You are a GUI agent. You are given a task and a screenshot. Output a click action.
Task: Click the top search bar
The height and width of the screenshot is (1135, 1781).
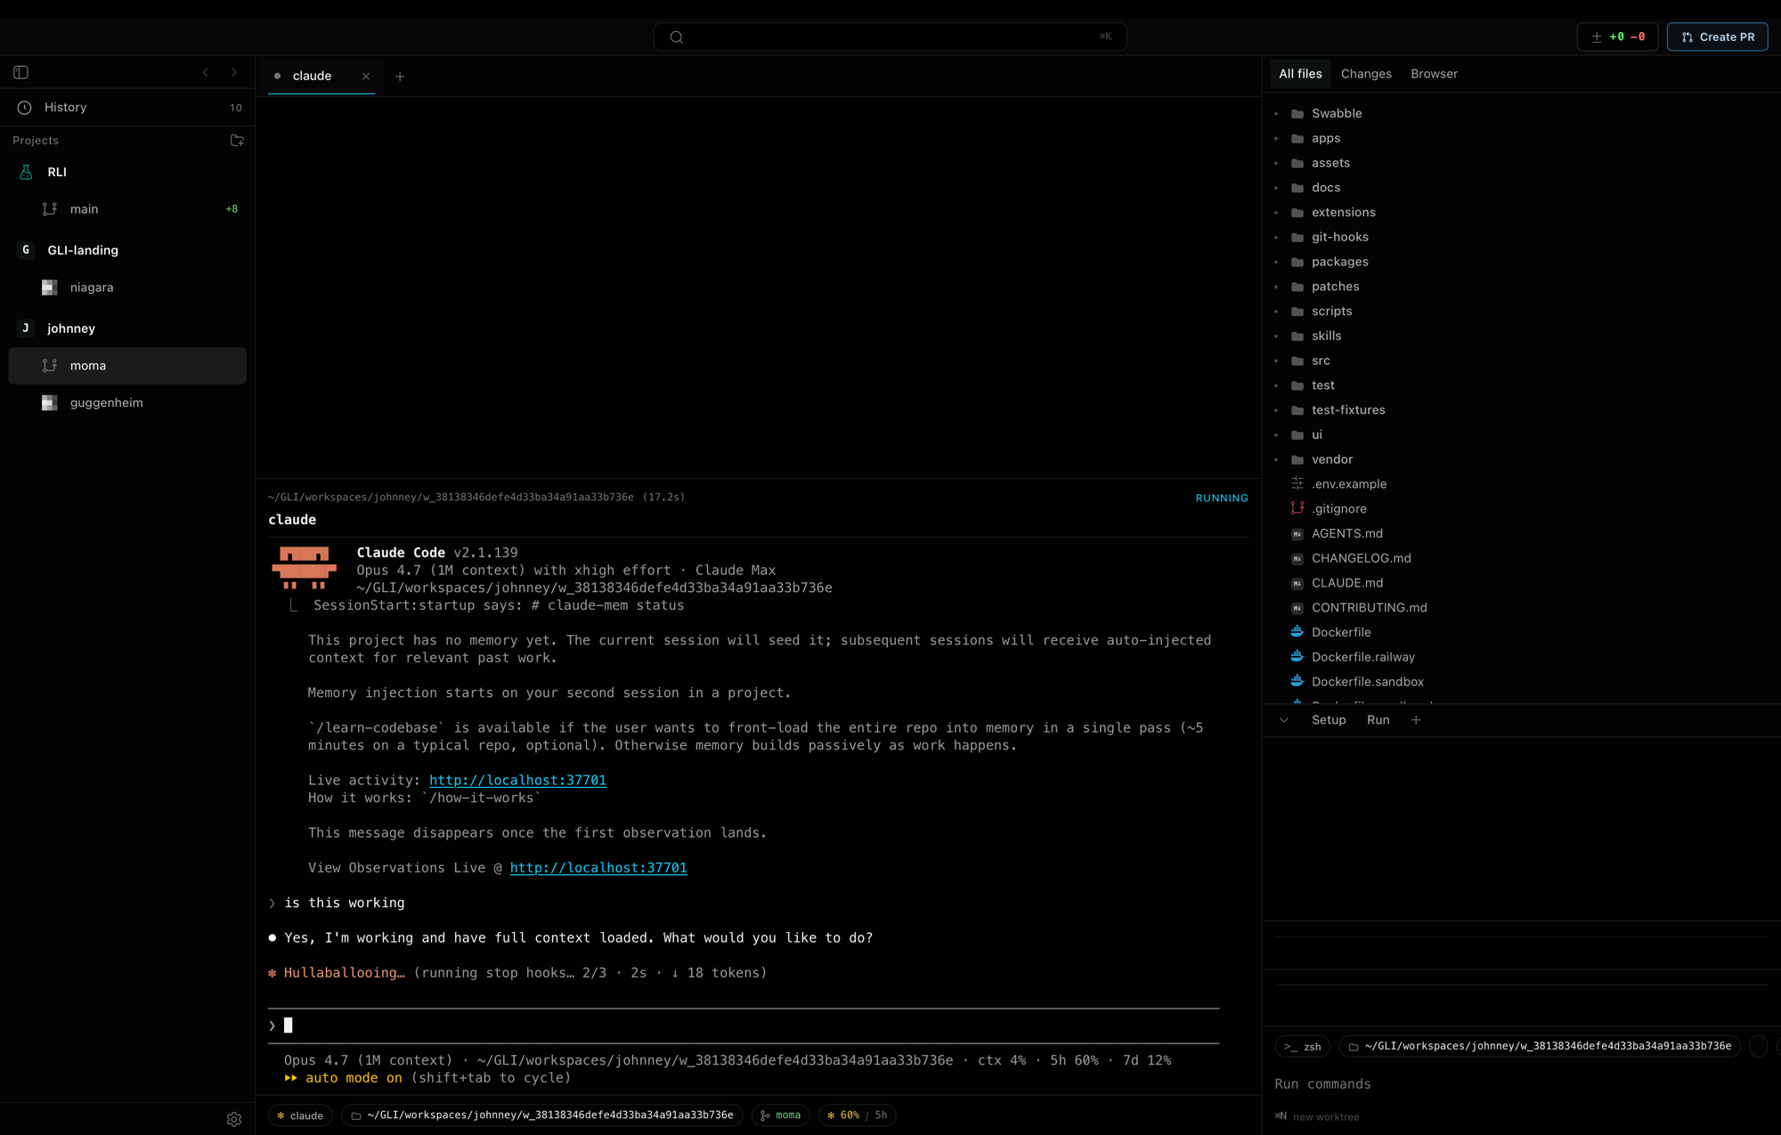(890, 36)
